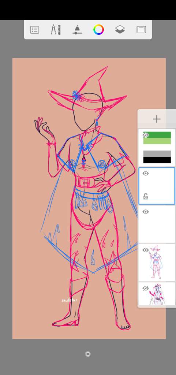Add a new layer with plus button
Screen dimensions: 176x375
coord(157,119)
